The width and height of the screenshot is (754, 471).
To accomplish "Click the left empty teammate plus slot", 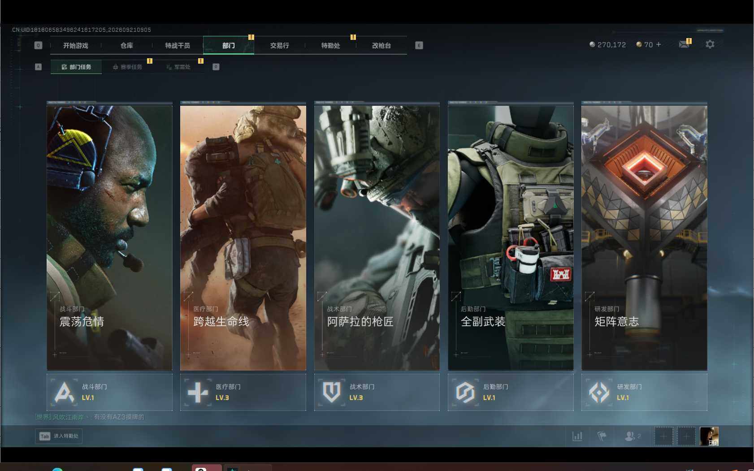I will tap(664, 436).
